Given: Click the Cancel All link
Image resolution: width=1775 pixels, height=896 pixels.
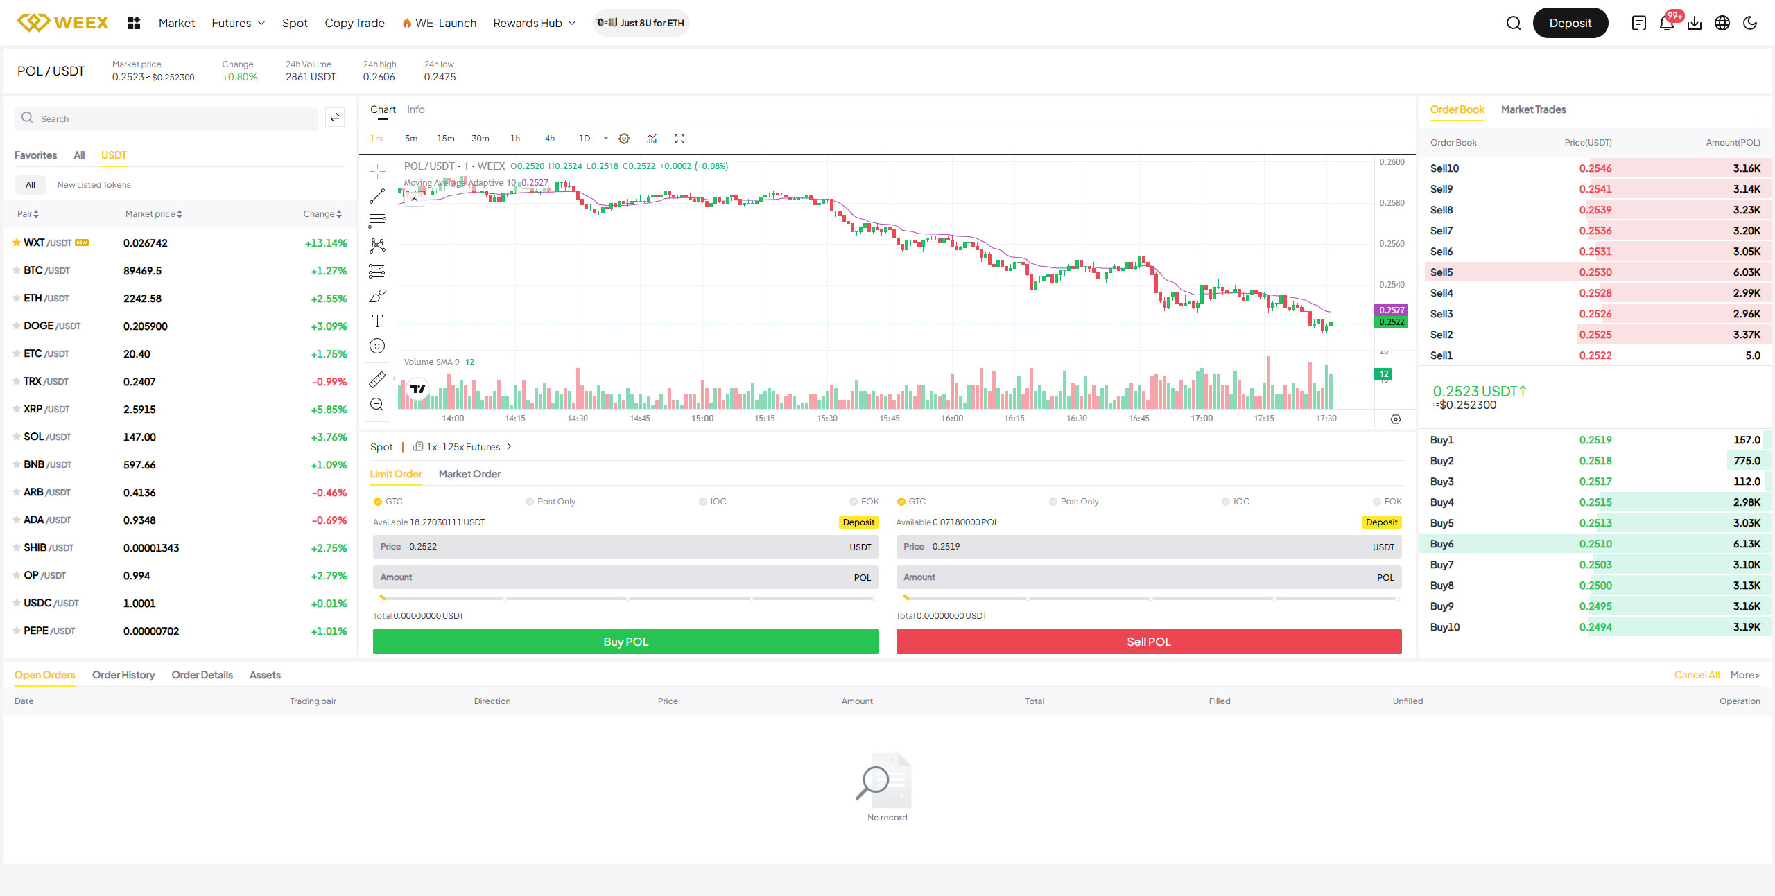Looking at the screenshot, I should pyautogui.click(x=1696, y=675).
